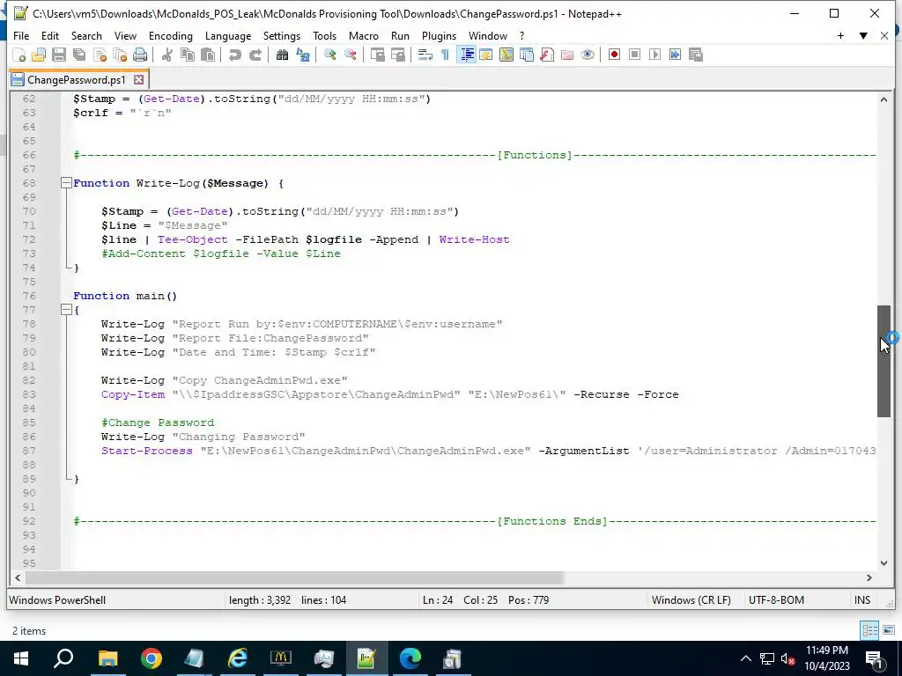Toggle the Document List panel icon
The width and height of the screenshot is (902, 676).
click(x=527, y=55)
